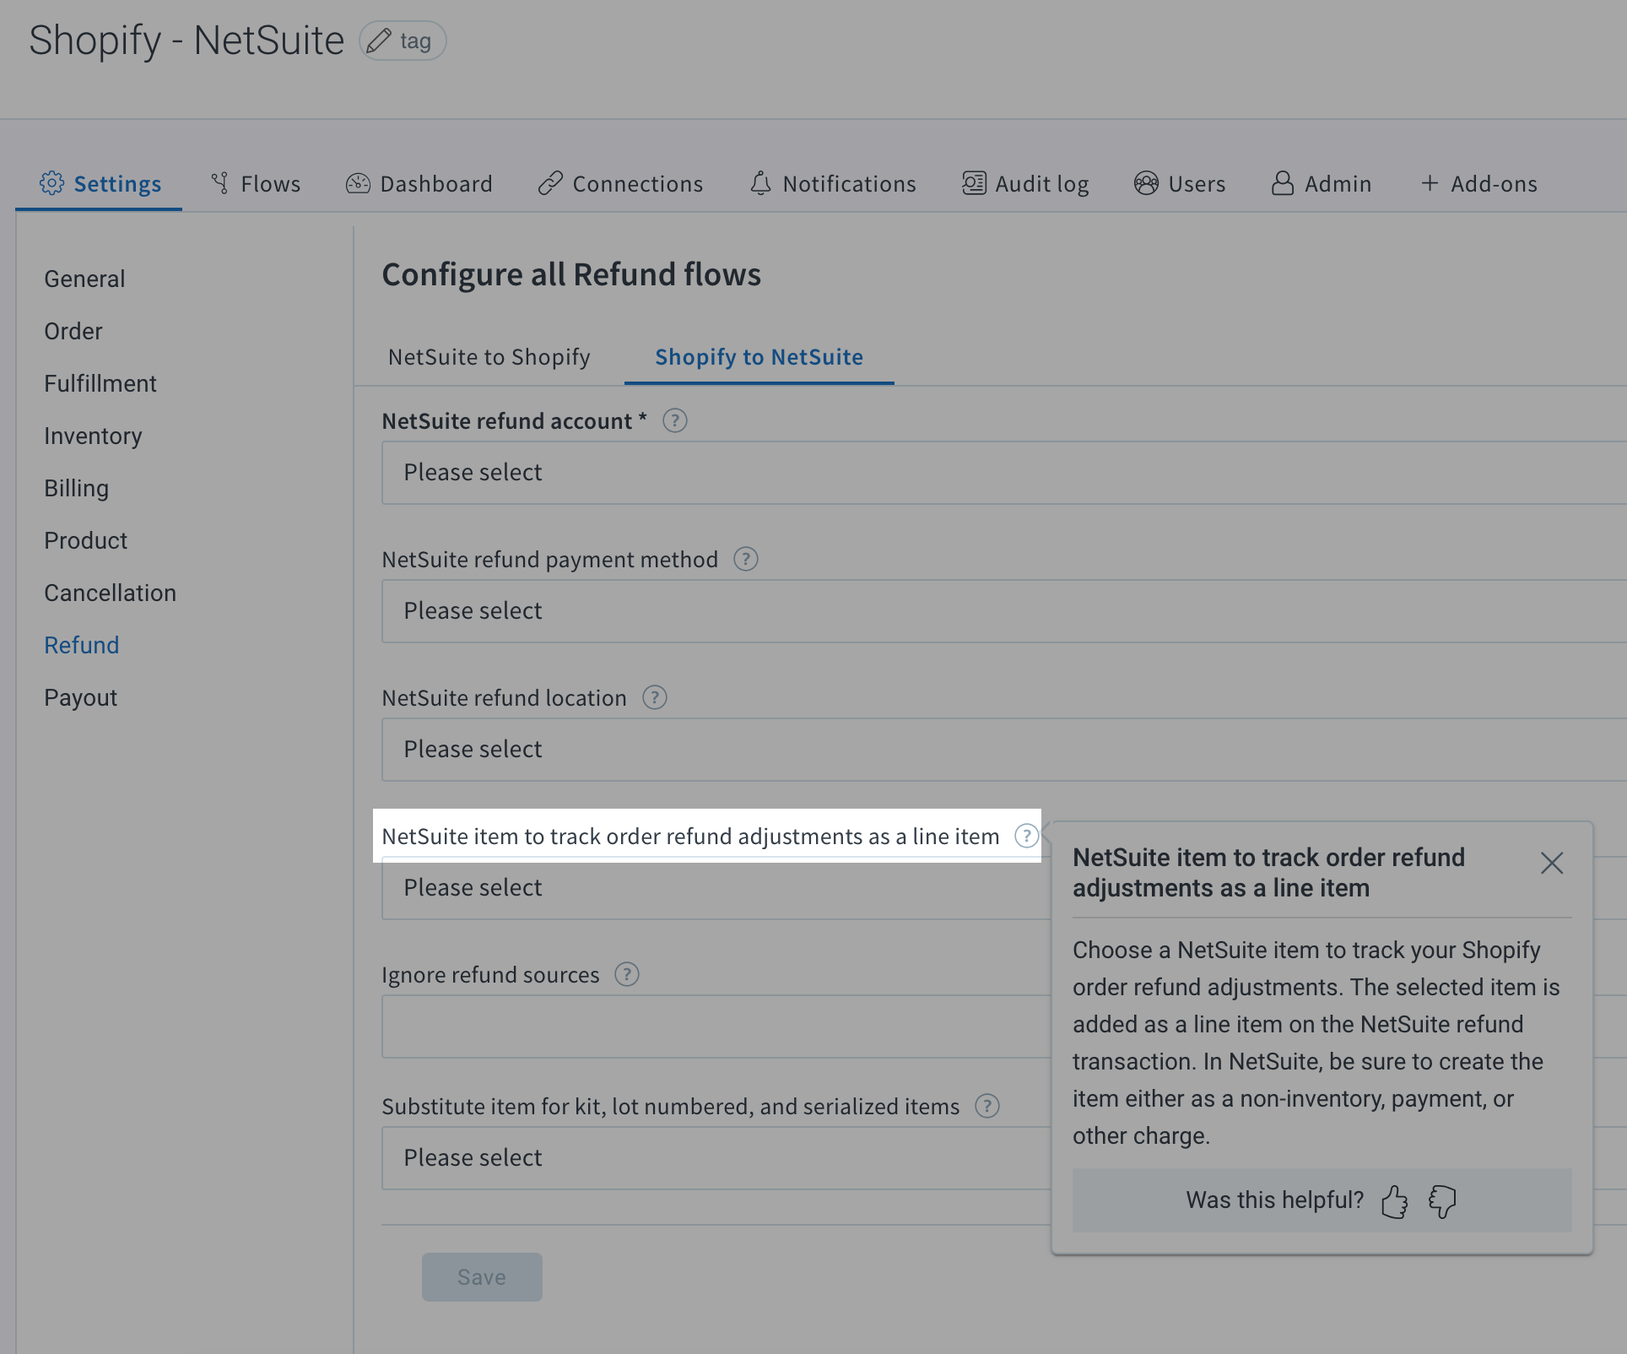The image size is (1627, 1354).
Task: Select Billing in settings sidebar
Action: 76,488
